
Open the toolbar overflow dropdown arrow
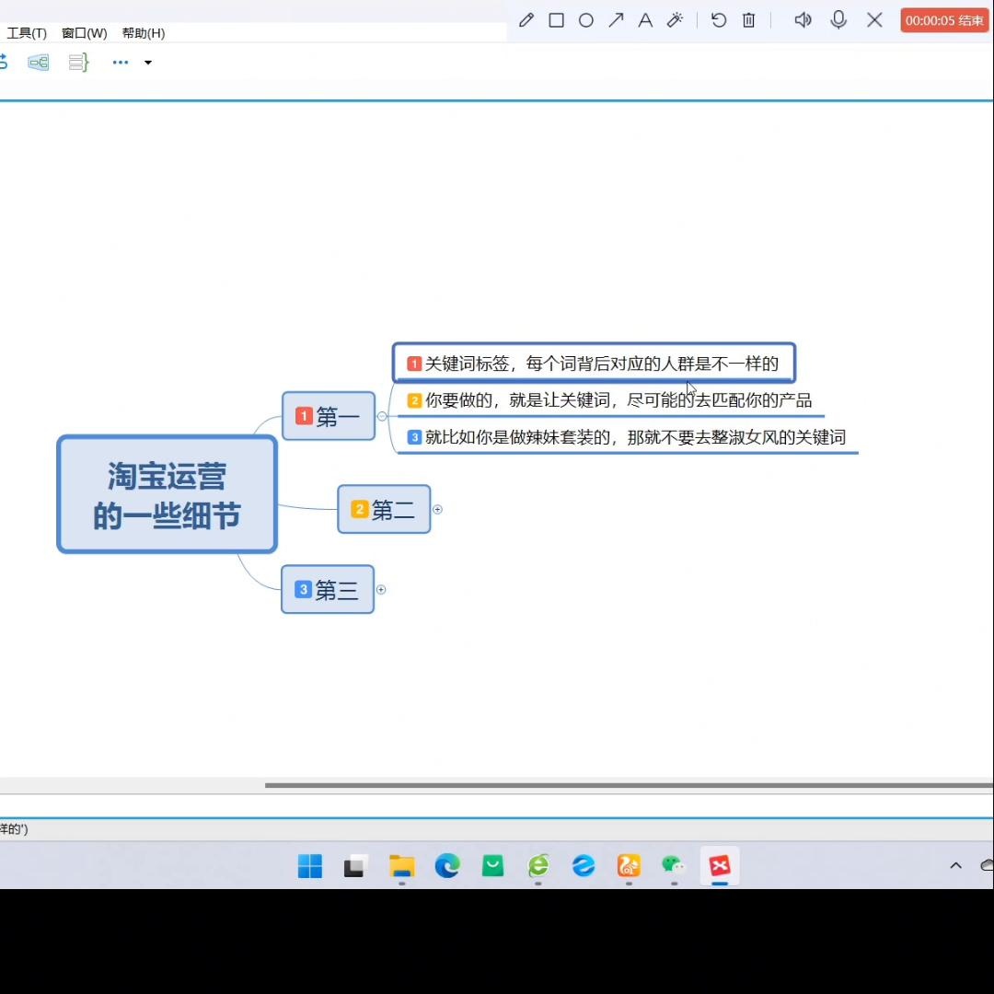coord(147,63)
